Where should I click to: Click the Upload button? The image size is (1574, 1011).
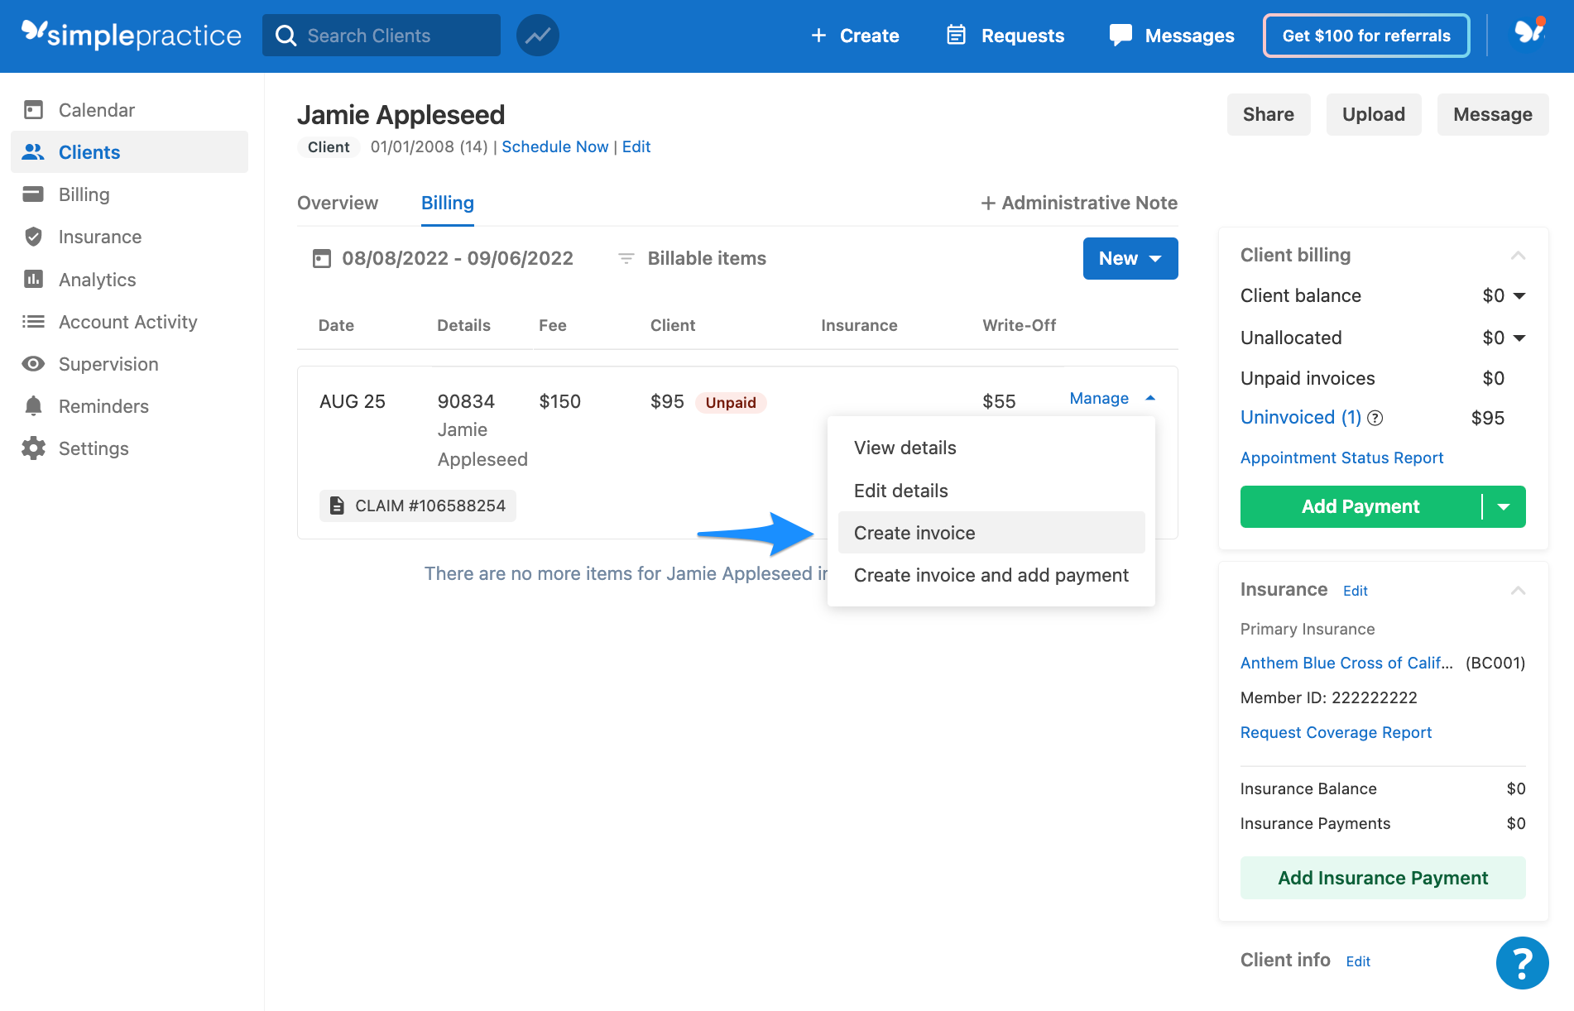(x=1374, y=114)
